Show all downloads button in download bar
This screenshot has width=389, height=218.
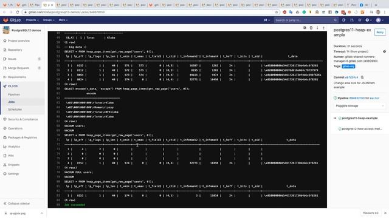tap(370, 213)
